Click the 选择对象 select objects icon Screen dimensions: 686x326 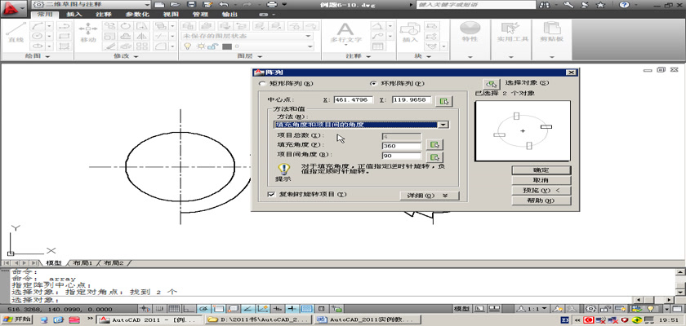(492, 84)
